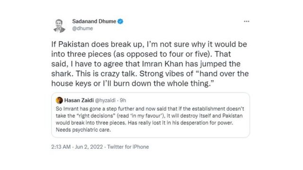
Task: Click the 'Needs psychiatric care.' line
Action: click(83, 130)
